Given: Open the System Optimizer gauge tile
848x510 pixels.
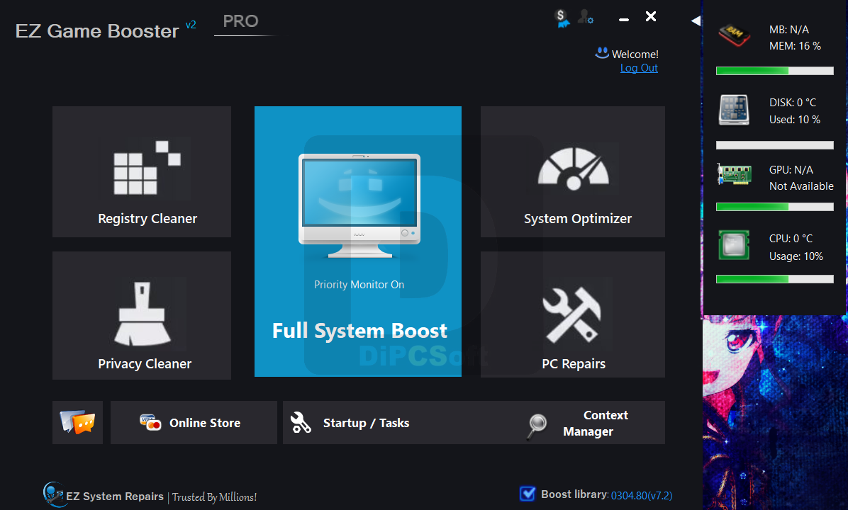Looking at the screenshot, I should tap(573, 172).
